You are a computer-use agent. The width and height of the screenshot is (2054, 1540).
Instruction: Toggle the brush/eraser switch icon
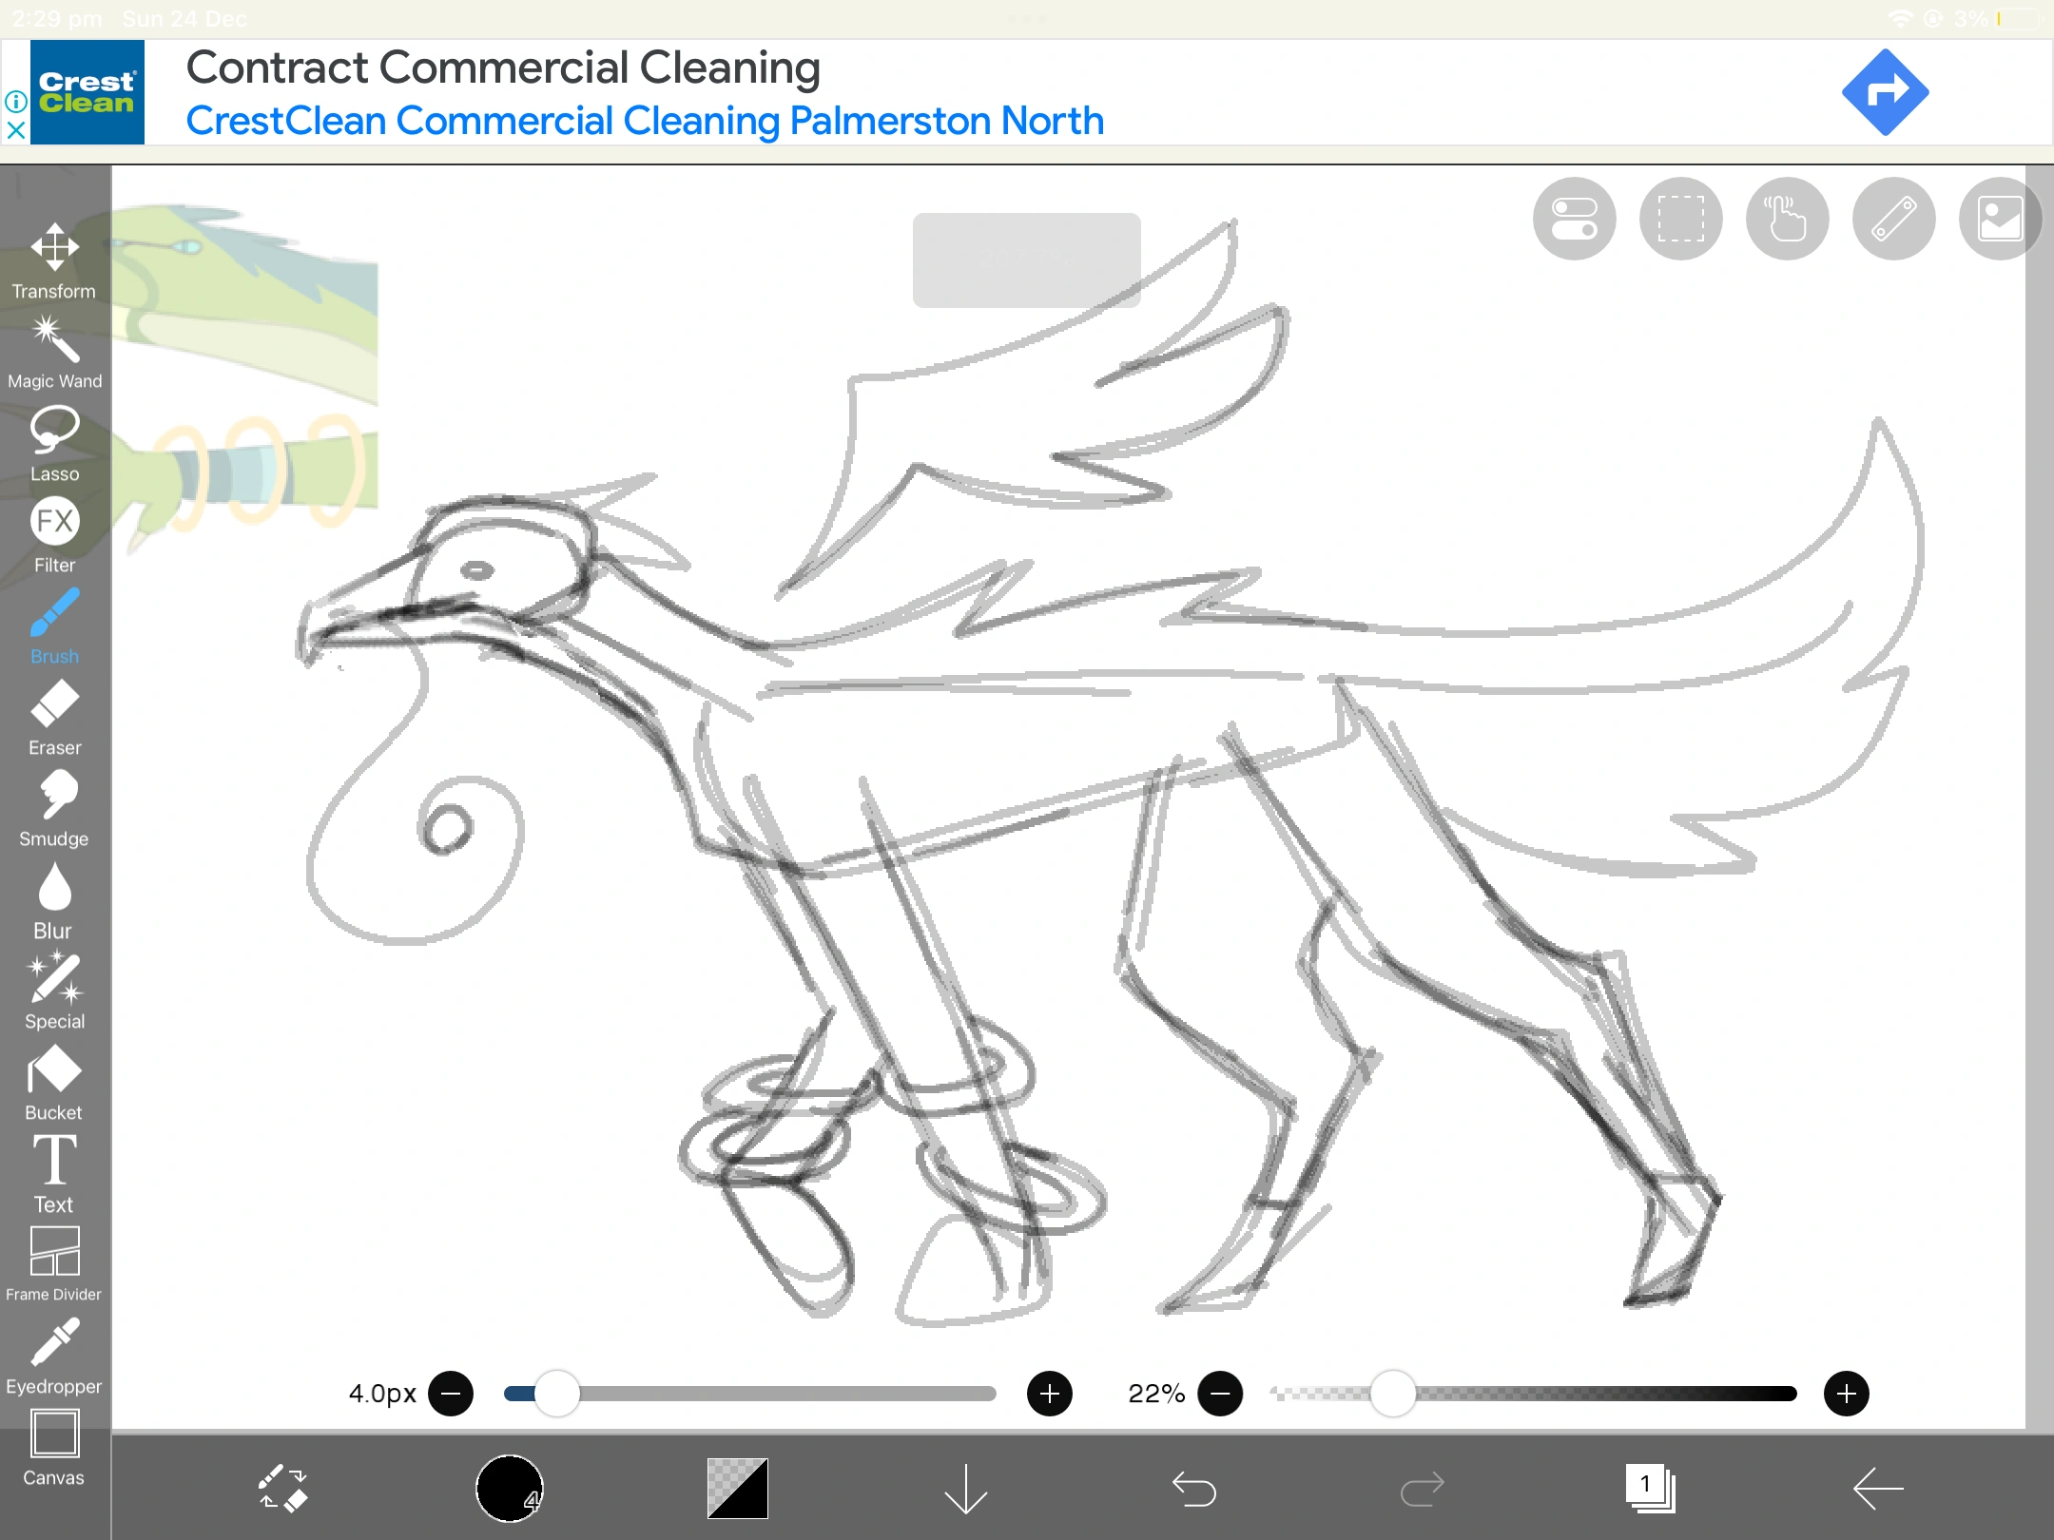tap(282, 1488)
